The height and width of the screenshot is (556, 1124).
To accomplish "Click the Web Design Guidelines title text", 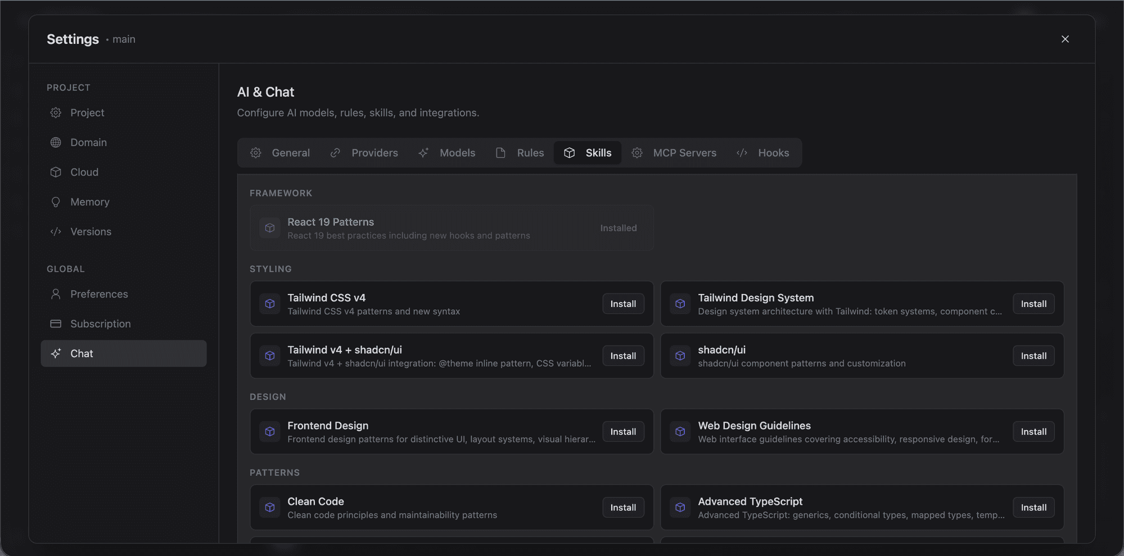I will pyautogui.click(x=754, y=425).
